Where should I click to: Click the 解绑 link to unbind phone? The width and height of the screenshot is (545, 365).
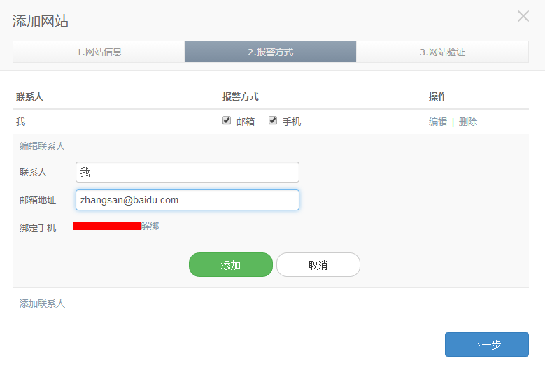click(x=150, y=226)
